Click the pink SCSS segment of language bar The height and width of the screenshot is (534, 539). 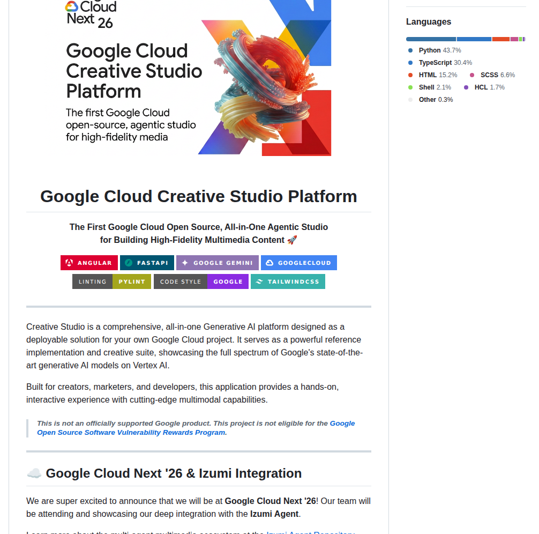pyautogui.click(x=514, y=39)
